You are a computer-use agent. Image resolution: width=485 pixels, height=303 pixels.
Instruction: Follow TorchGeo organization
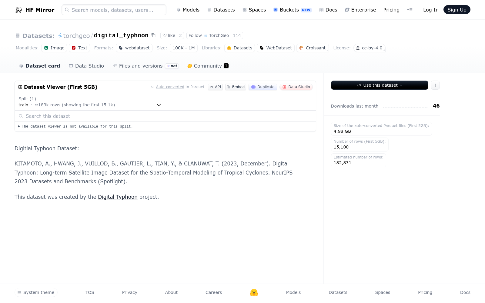pos(209,35)
